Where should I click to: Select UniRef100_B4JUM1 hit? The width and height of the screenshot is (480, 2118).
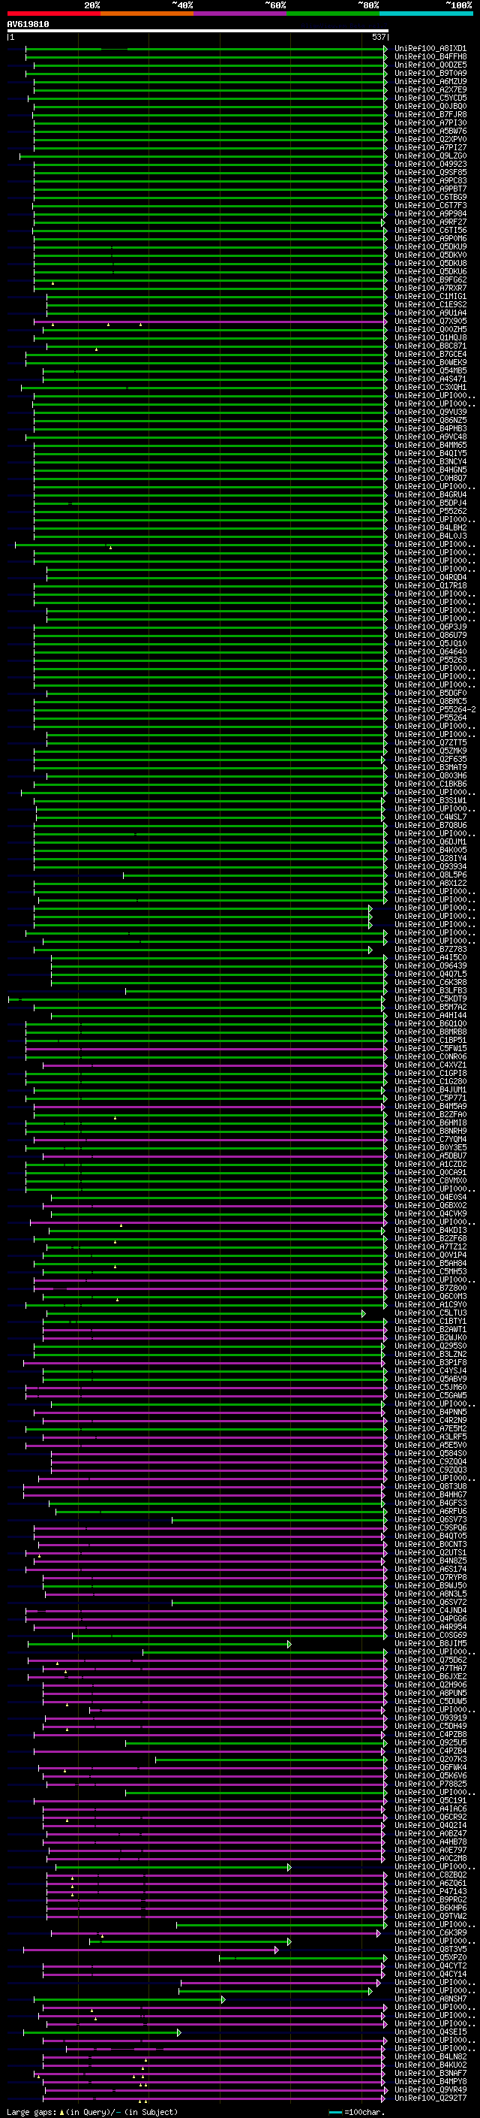tap(430, 1089)
